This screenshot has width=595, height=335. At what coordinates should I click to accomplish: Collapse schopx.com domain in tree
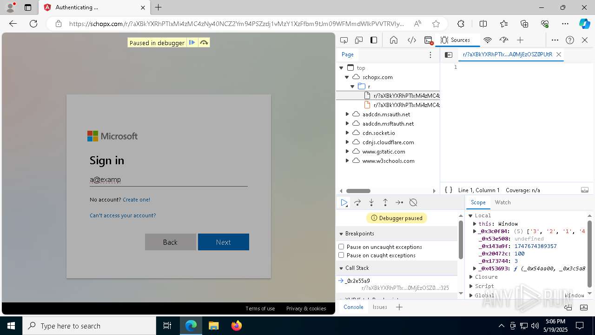(347, 77)
